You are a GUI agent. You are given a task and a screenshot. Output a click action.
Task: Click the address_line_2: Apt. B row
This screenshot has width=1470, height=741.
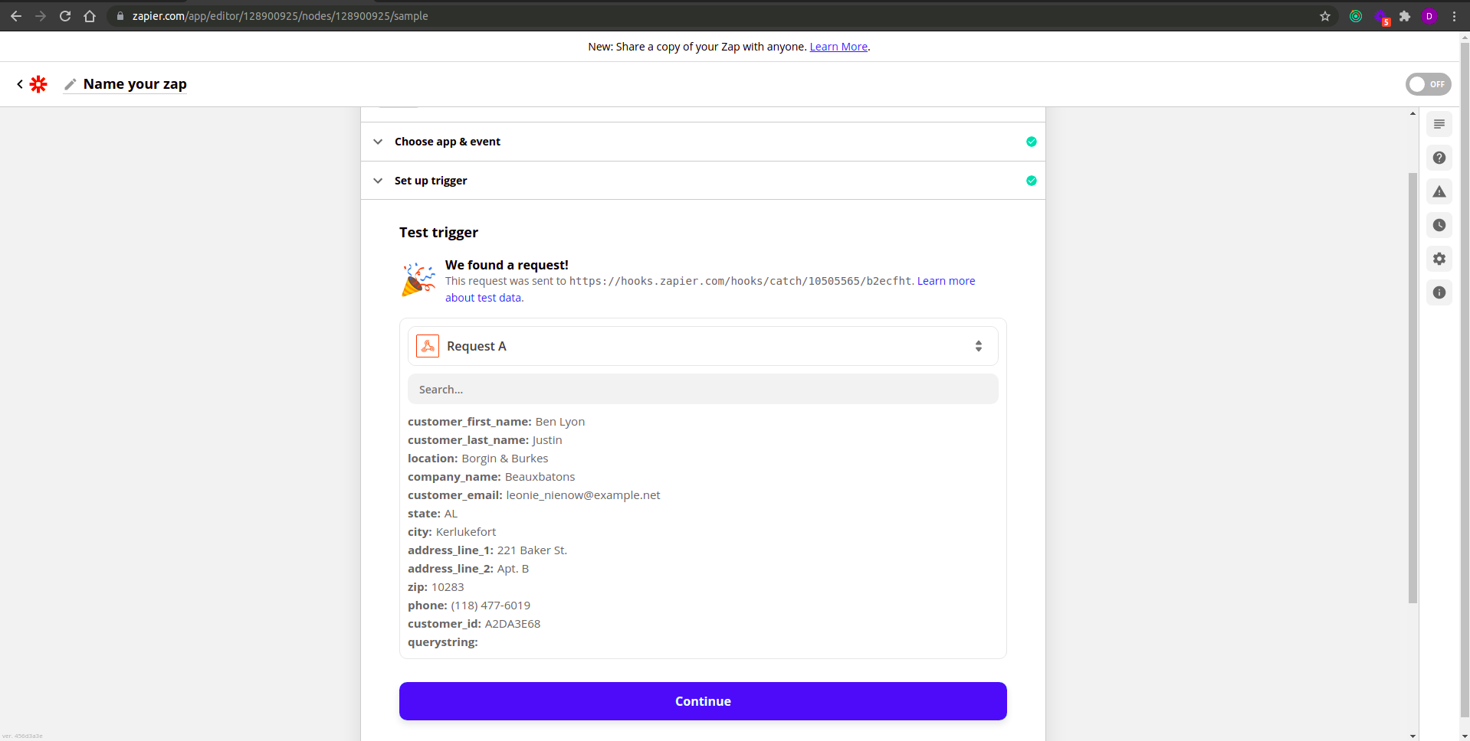(468, 569)
